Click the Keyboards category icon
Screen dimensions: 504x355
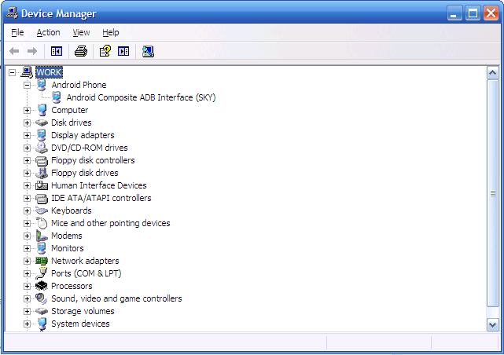tap(42, 210)
